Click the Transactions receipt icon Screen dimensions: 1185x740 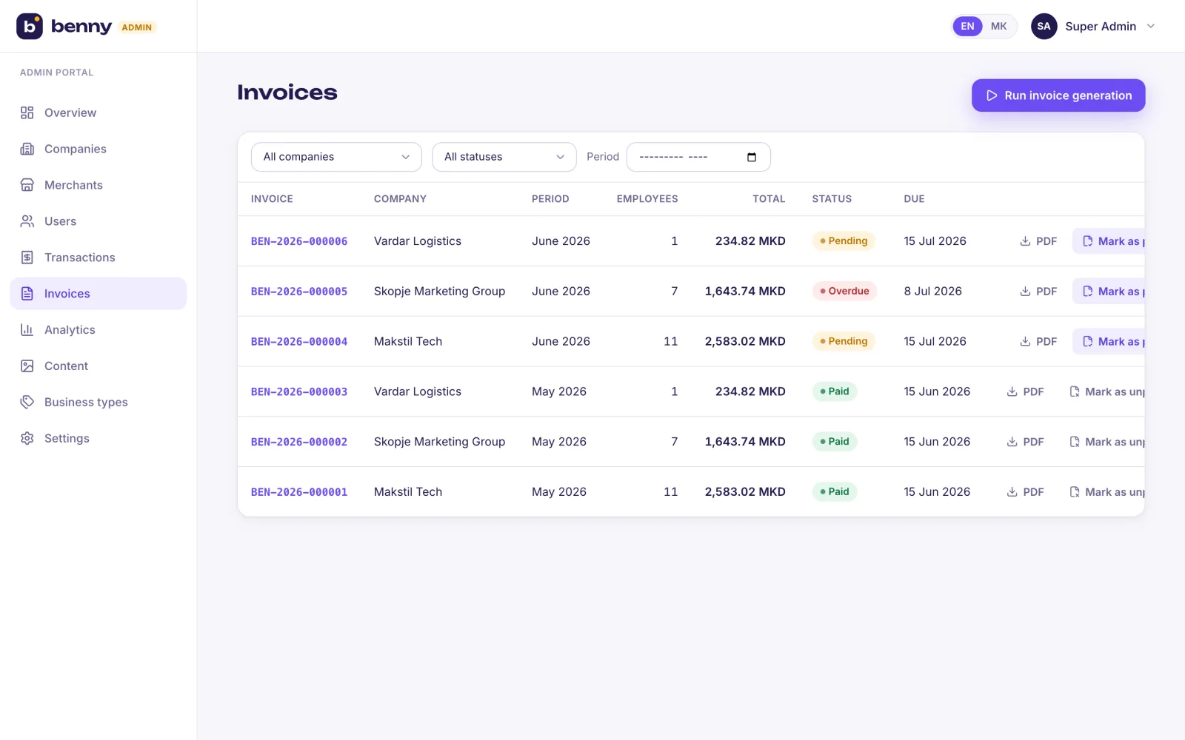[x=27, y=258]
